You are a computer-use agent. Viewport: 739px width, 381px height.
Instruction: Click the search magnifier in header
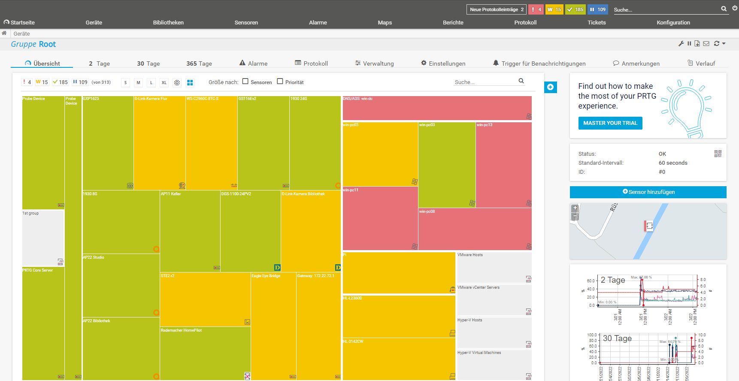[724, 9]
